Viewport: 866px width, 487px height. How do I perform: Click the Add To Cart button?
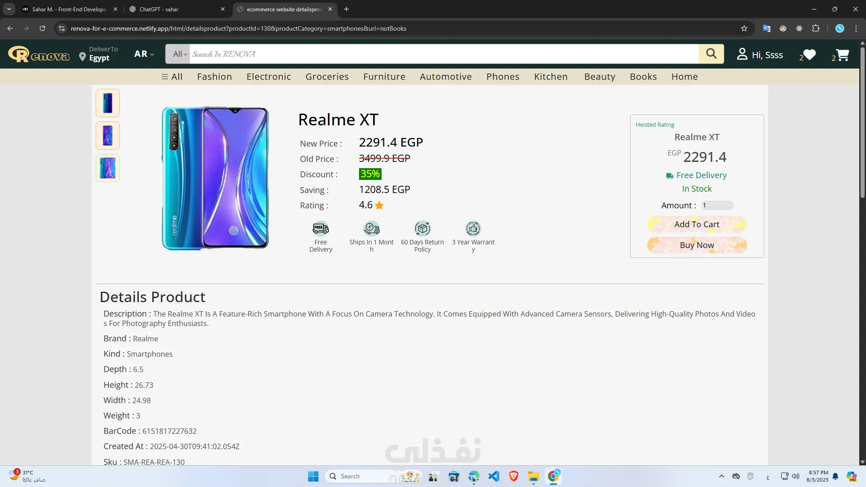pyautogui.click(x=696, y=224)
